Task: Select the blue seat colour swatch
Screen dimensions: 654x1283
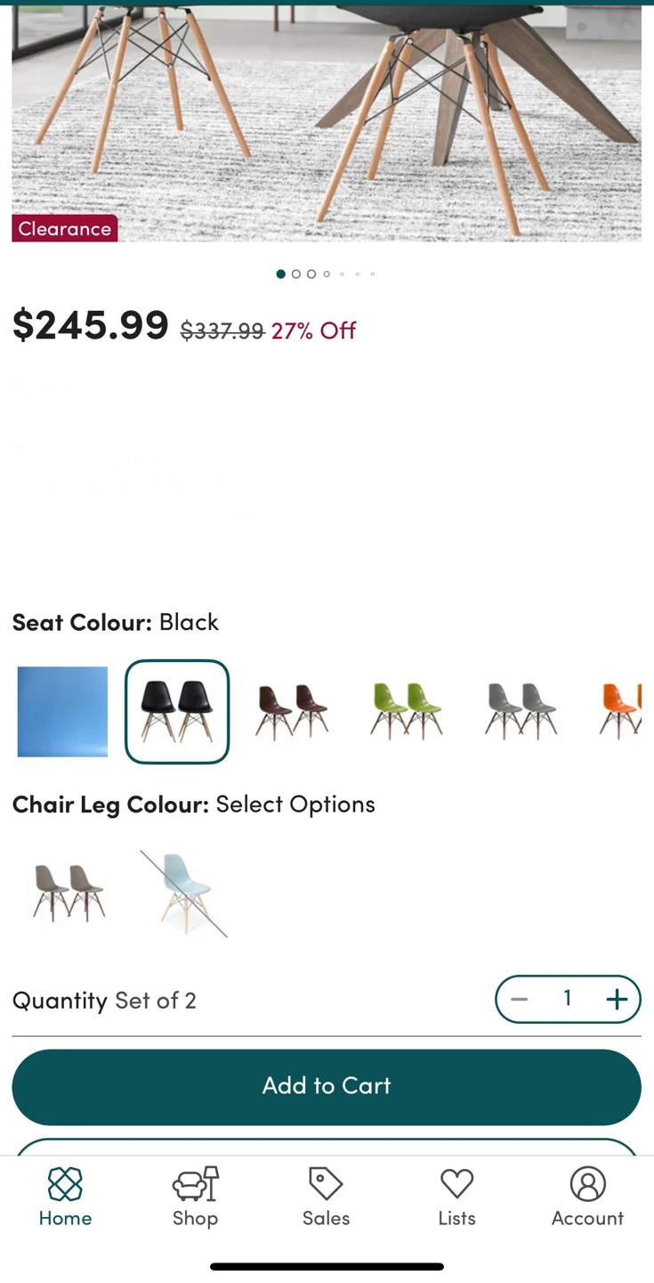Action: [x=62, y=712]
